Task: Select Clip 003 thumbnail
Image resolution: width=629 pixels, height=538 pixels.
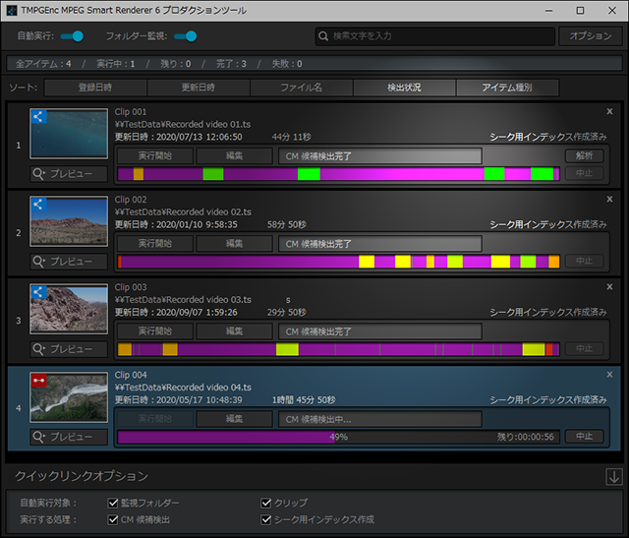Action: tap(69, 309)
